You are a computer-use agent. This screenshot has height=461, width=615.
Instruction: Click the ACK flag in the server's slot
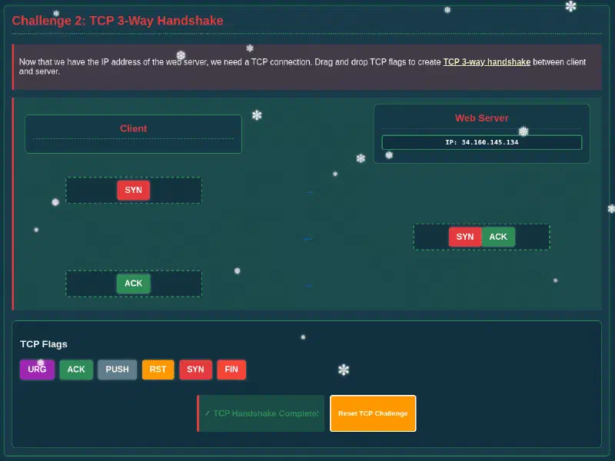click(x=498, y=237)
